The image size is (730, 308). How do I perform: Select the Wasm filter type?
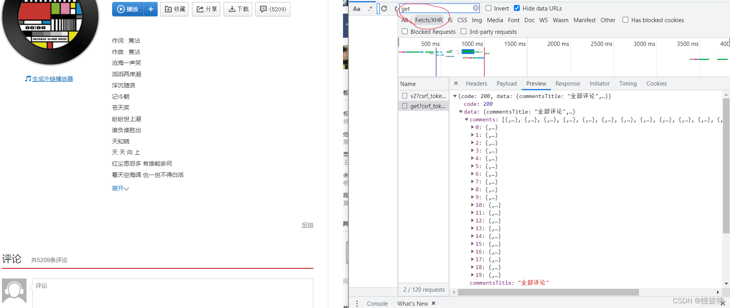pos(561,20)
